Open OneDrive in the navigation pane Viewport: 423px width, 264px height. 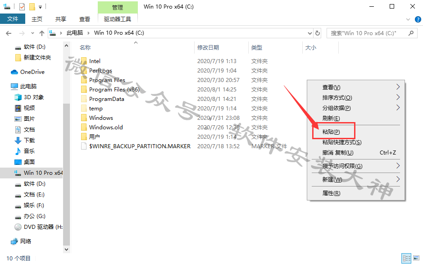pyautogui.click(x=32, y=72)
